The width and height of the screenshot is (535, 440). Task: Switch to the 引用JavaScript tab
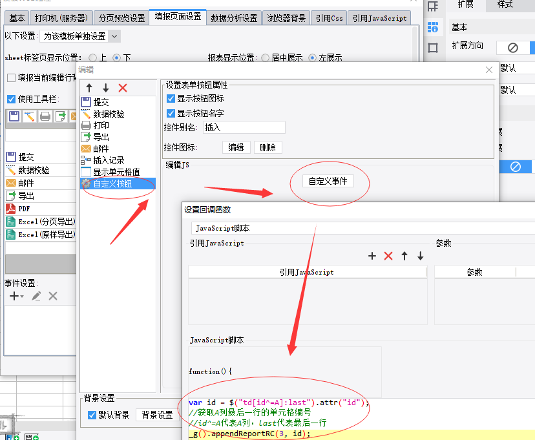379,18
